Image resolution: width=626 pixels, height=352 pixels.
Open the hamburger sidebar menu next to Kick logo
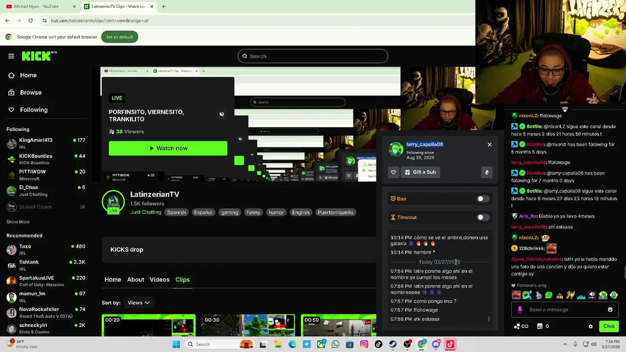[x=11, y=56]
